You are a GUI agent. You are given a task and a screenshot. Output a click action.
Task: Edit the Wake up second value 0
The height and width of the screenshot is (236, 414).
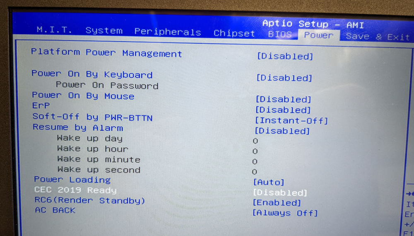coord(254,172)
